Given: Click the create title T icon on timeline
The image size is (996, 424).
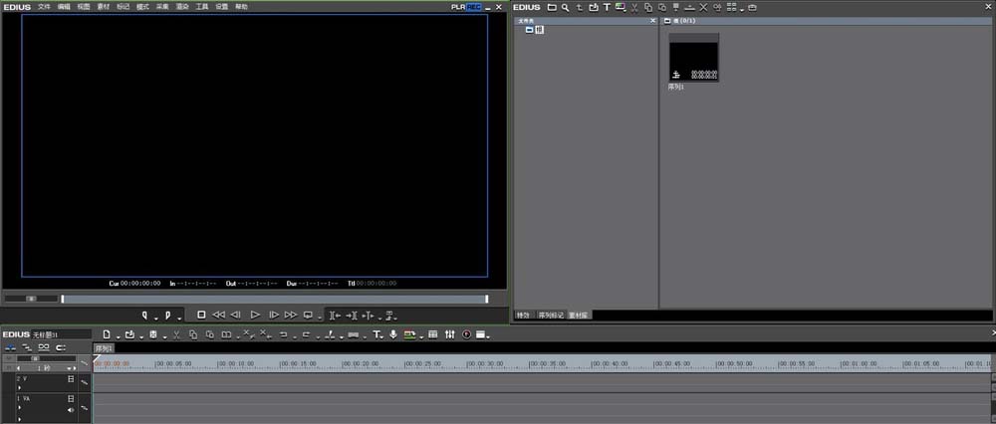Looking at the screenshot, I should point(377,334).
